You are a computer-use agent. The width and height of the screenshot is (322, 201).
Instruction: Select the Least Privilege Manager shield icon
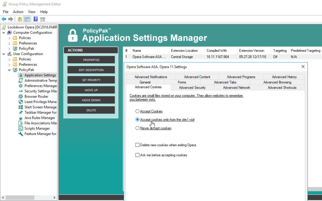pyautogui.click(x=21, y=102)
